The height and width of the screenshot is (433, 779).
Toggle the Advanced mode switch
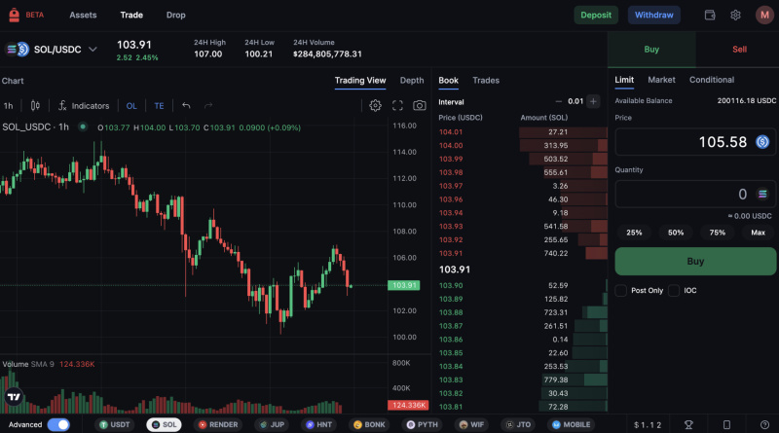pos(57,424)
